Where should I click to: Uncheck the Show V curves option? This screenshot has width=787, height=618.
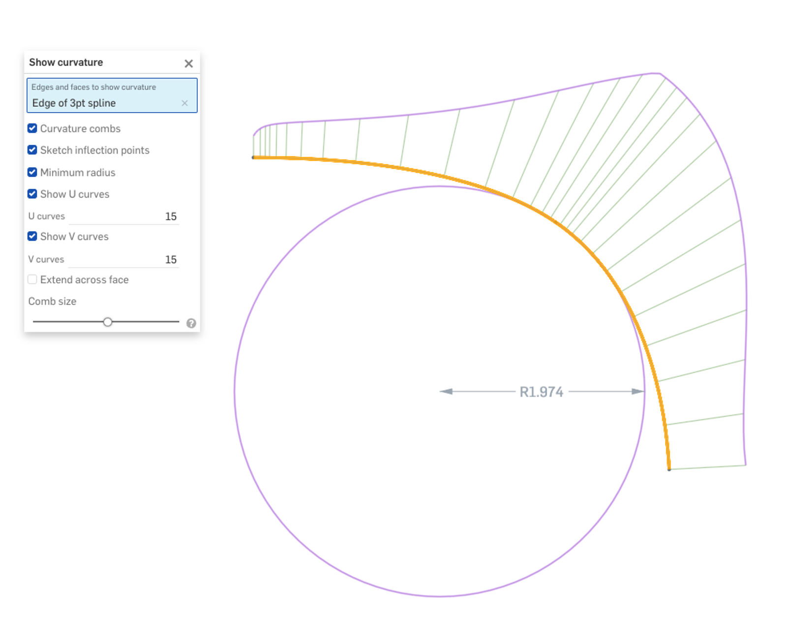click(32, 236)
